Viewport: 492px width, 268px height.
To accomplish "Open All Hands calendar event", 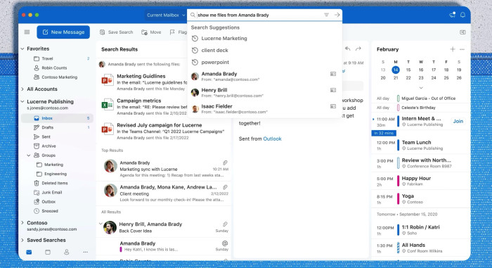I will [x=420, y=248].
